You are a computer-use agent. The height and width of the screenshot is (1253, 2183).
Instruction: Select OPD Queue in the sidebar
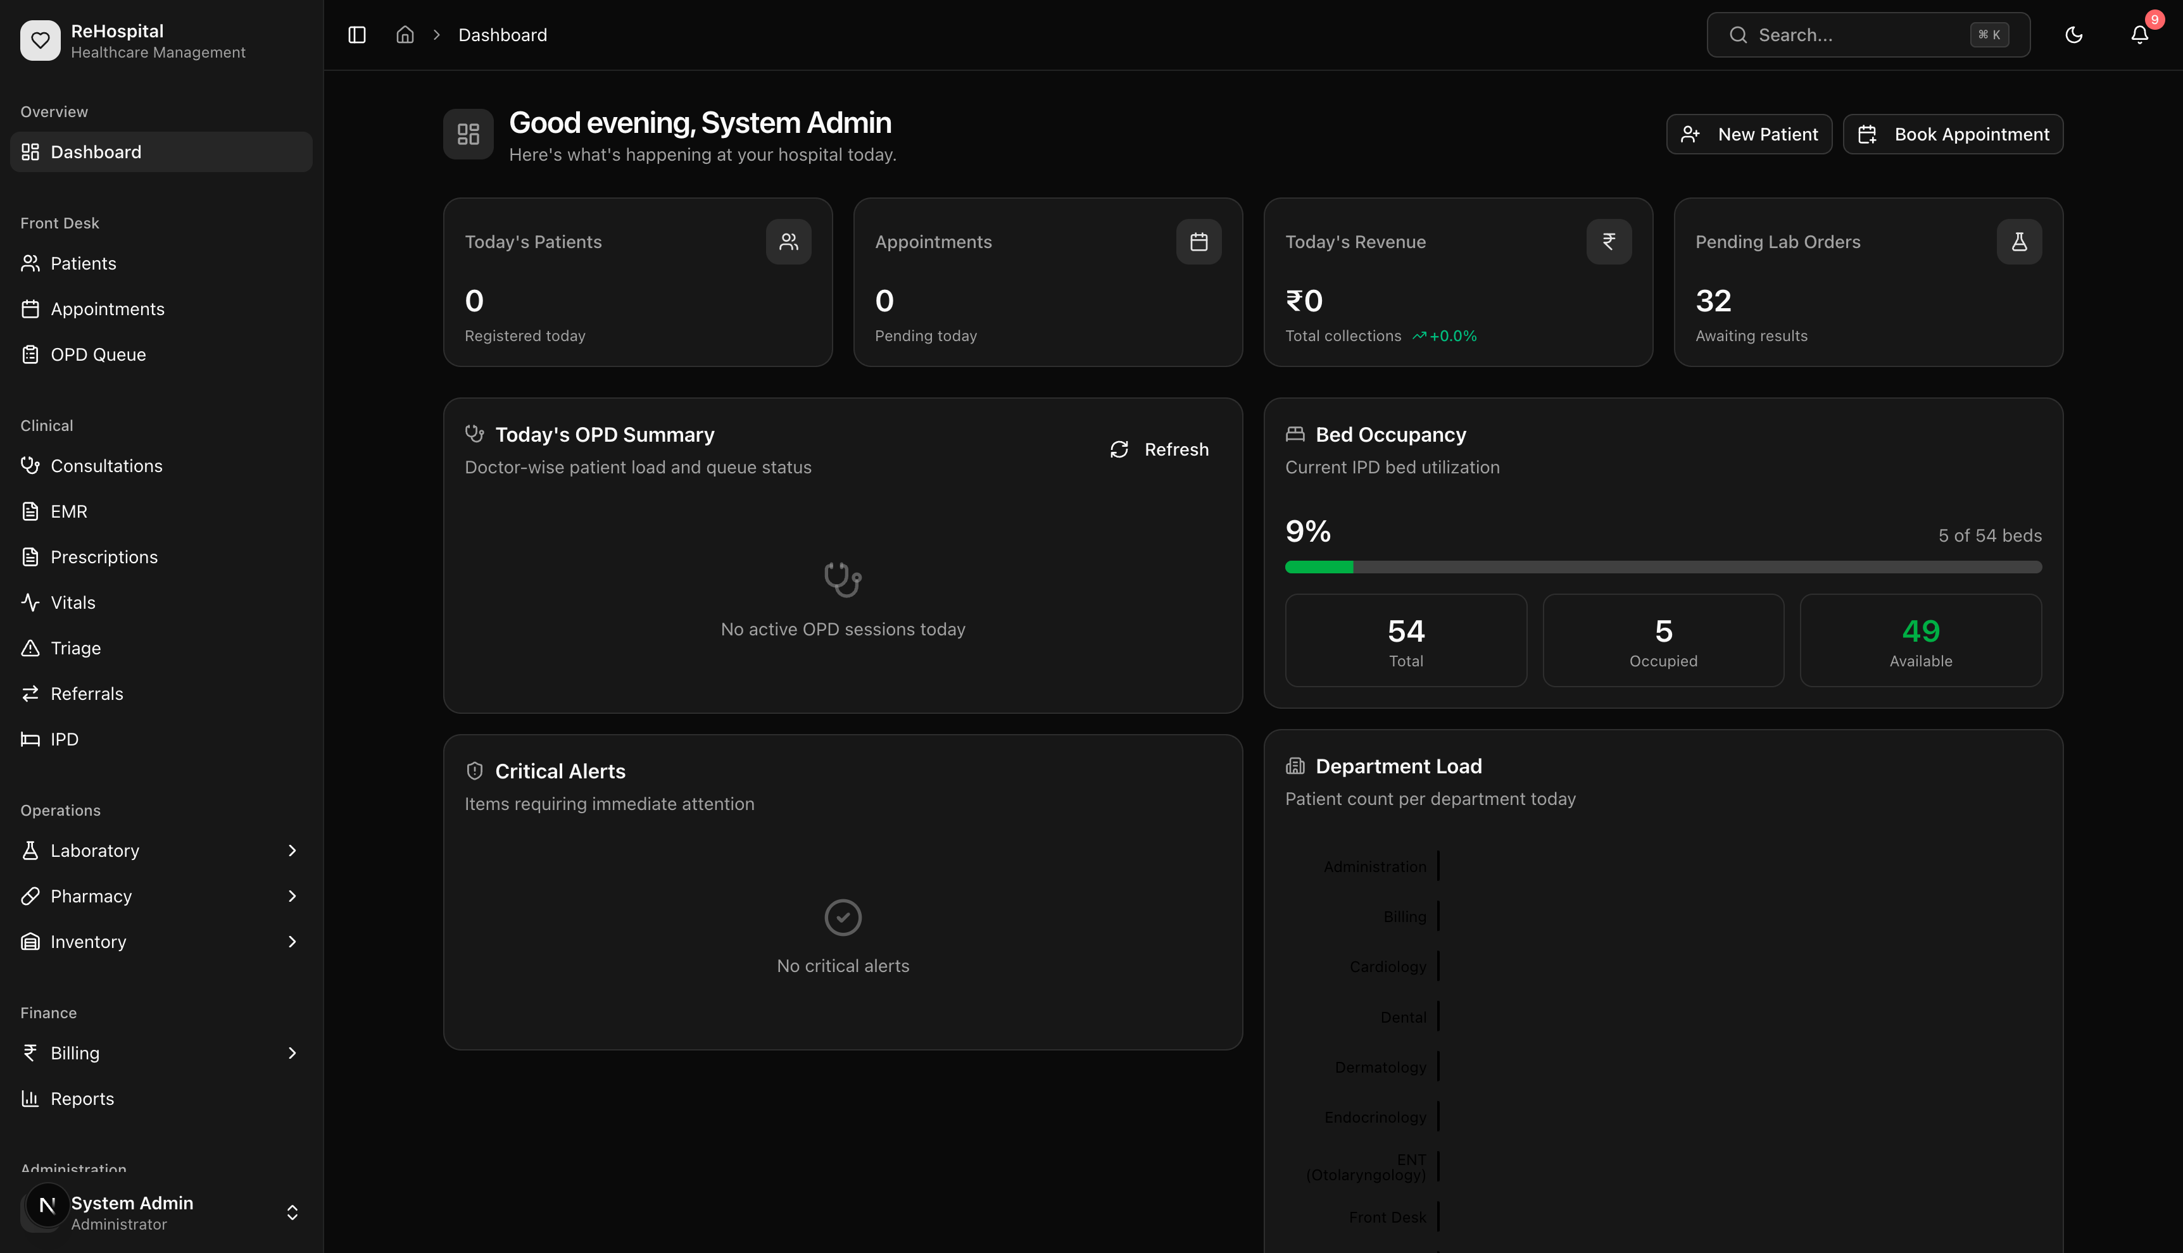tap(98, 354)
